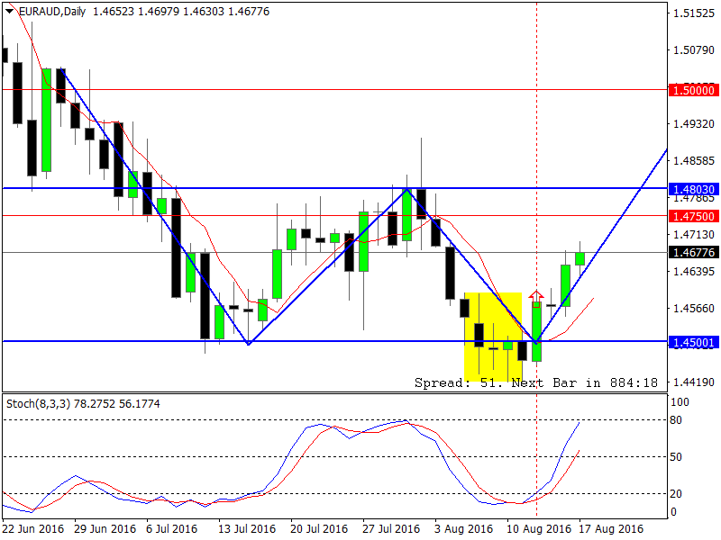Click the 27 Jul 2016 date label
The height and width of the screenshot is (540, 721).
pos(391,529)
